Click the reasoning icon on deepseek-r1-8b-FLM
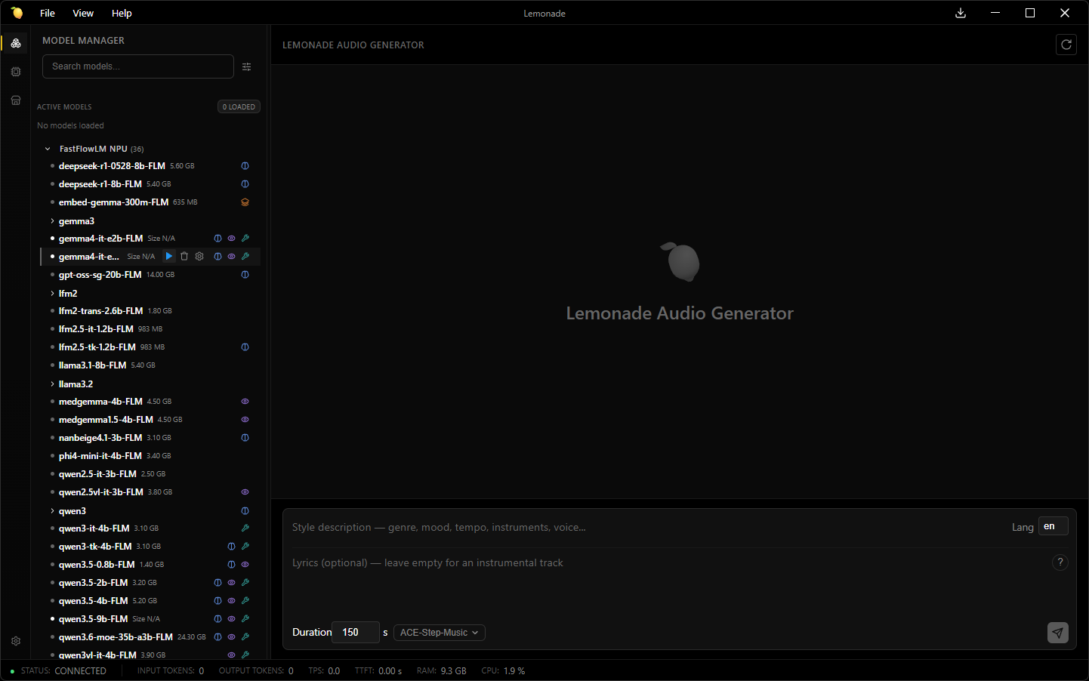Screen dimensions: 1089x681 [x=245, y=184]
